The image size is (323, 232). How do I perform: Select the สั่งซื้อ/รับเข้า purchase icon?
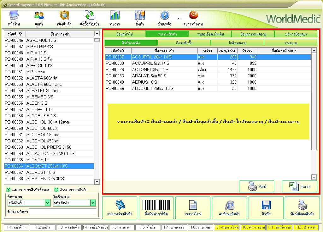click(x=90, y=16)
